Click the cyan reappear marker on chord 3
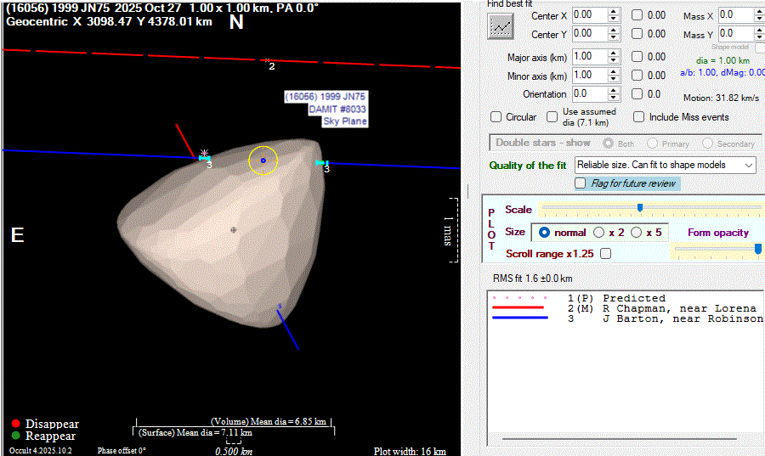 [x=320, y=162]
